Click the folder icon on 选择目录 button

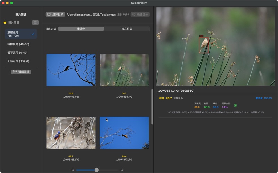[x=49, y=15]
